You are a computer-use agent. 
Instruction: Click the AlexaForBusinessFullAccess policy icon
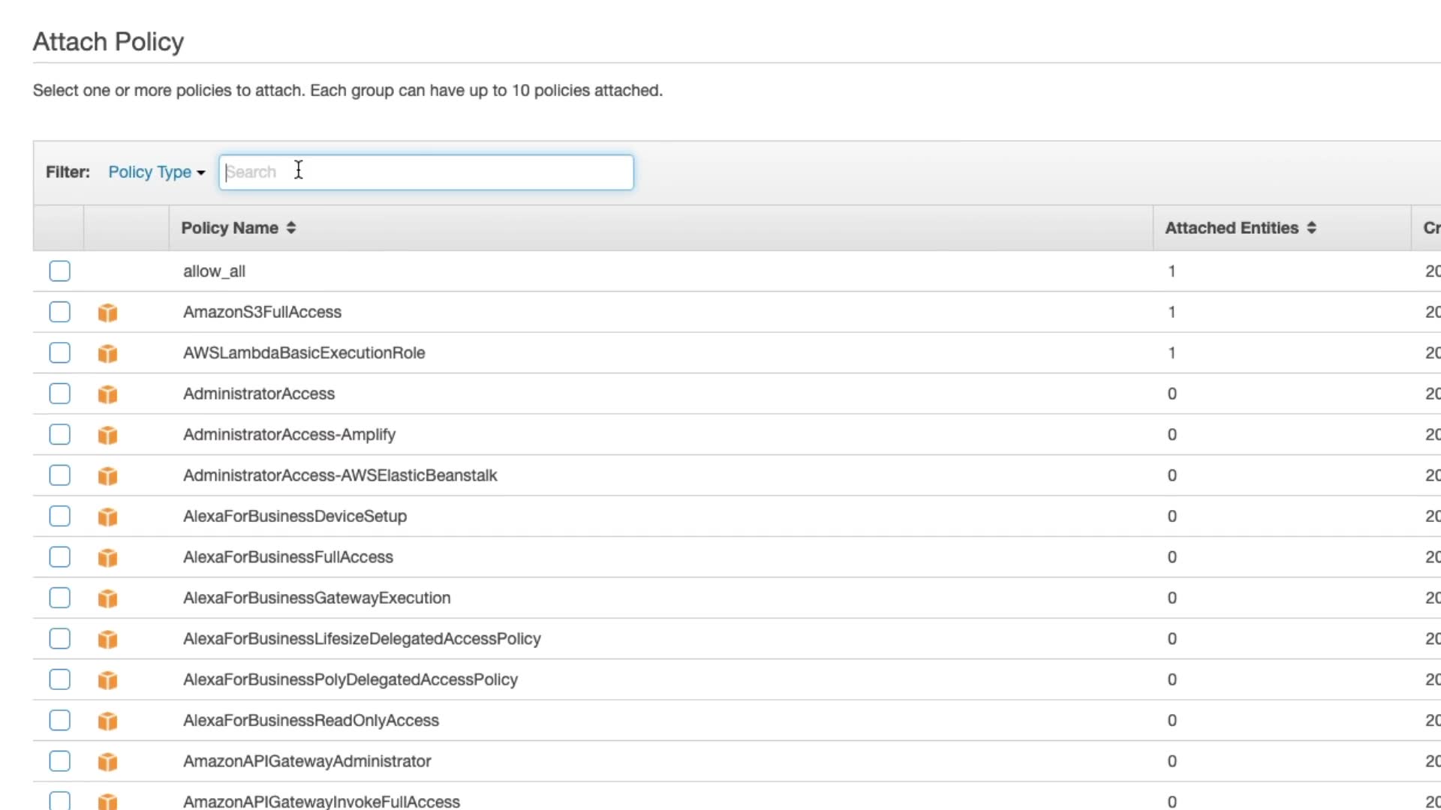tap(107, 557)
